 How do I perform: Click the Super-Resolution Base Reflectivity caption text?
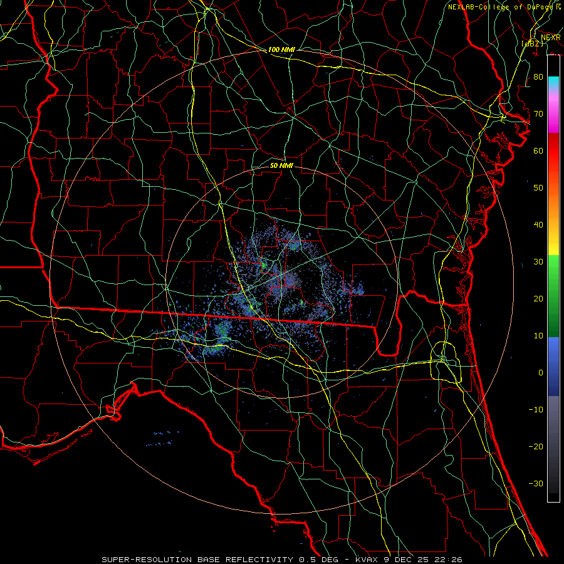pos(281,560)
